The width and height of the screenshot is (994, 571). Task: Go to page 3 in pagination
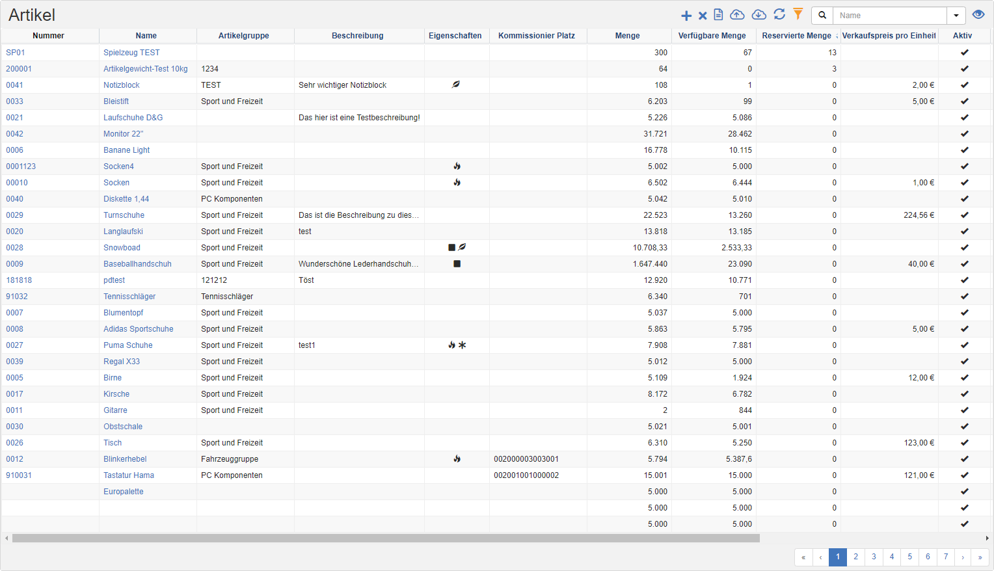pyautogui.click(x=874, y=557)
